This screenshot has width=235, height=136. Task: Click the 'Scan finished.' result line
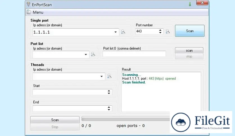(134, 82)
